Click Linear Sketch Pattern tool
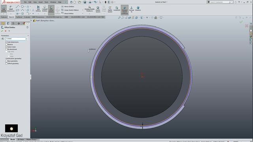The height and width of the screenshot is (142, 253). 70,10
